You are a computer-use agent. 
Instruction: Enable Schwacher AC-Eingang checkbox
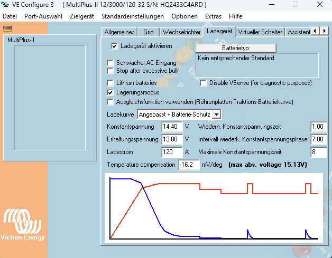[x=110, y=63]
